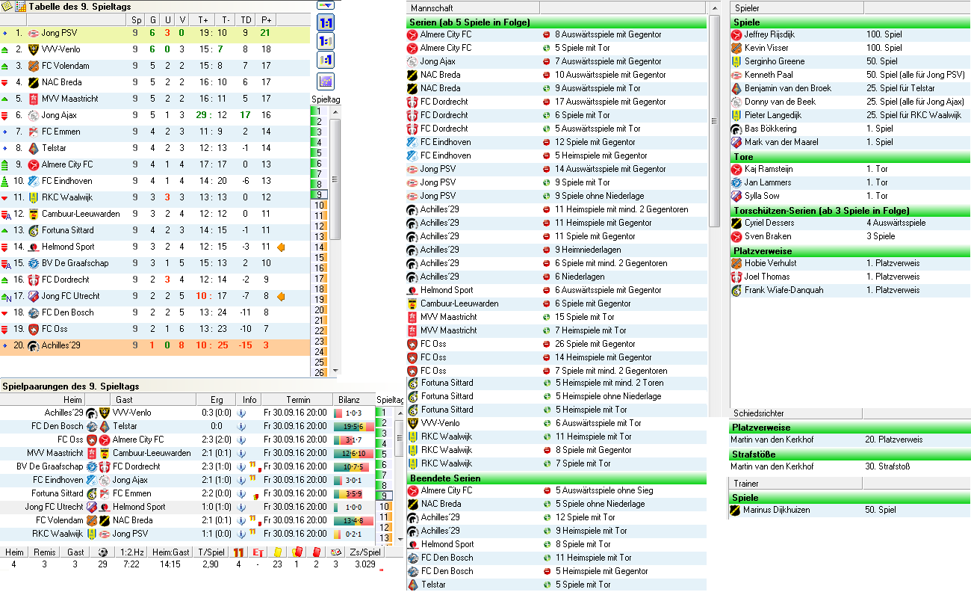Click the green plus icon beside "15 Spiele mit Tor"

click(x=547, y=317)
